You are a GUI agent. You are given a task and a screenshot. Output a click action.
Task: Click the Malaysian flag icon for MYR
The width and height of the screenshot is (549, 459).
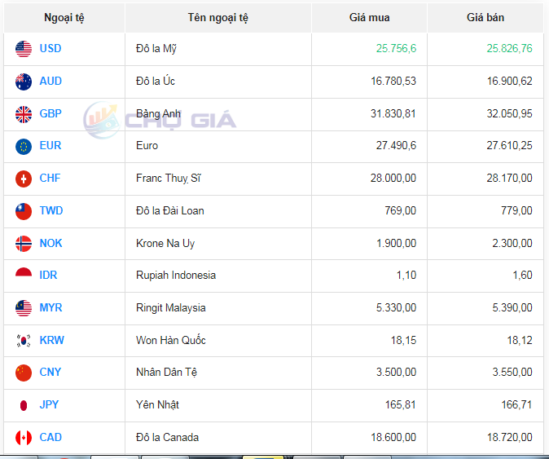[x=24, y=308]
